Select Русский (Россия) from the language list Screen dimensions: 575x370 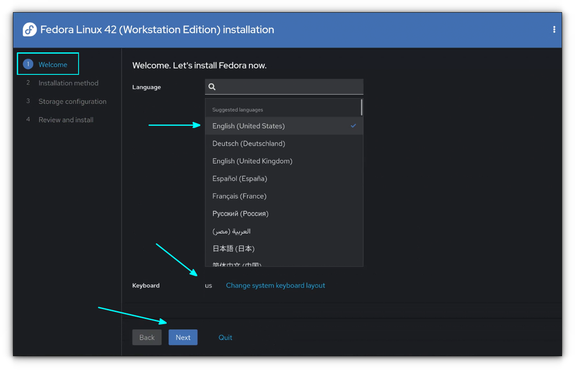point(240,213)
